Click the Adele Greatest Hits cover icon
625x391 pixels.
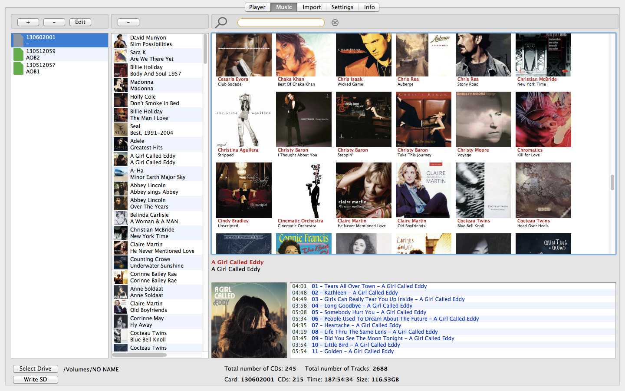coord(120,144)
